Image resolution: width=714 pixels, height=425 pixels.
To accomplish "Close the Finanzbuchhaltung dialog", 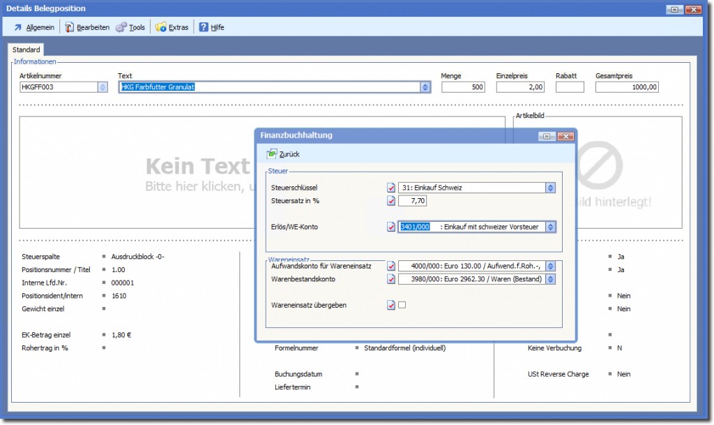I will (x=565, y=136).
